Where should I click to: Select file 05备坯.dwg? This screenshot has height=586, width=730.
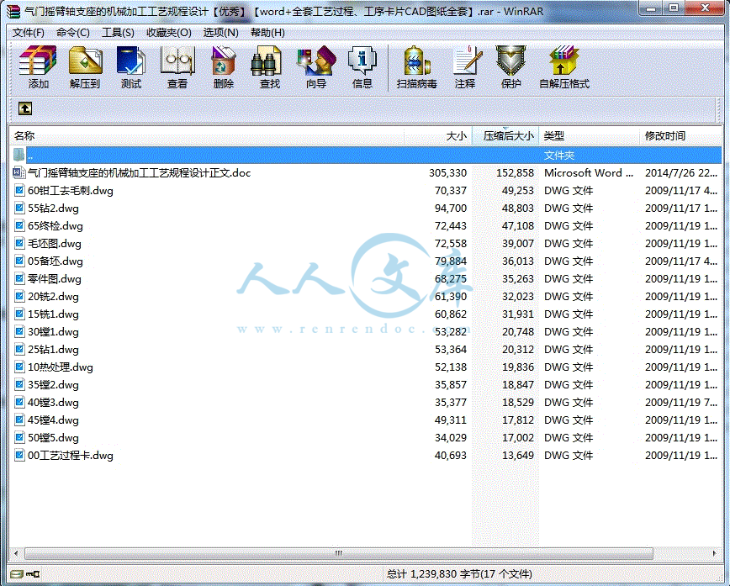(55, 261)
